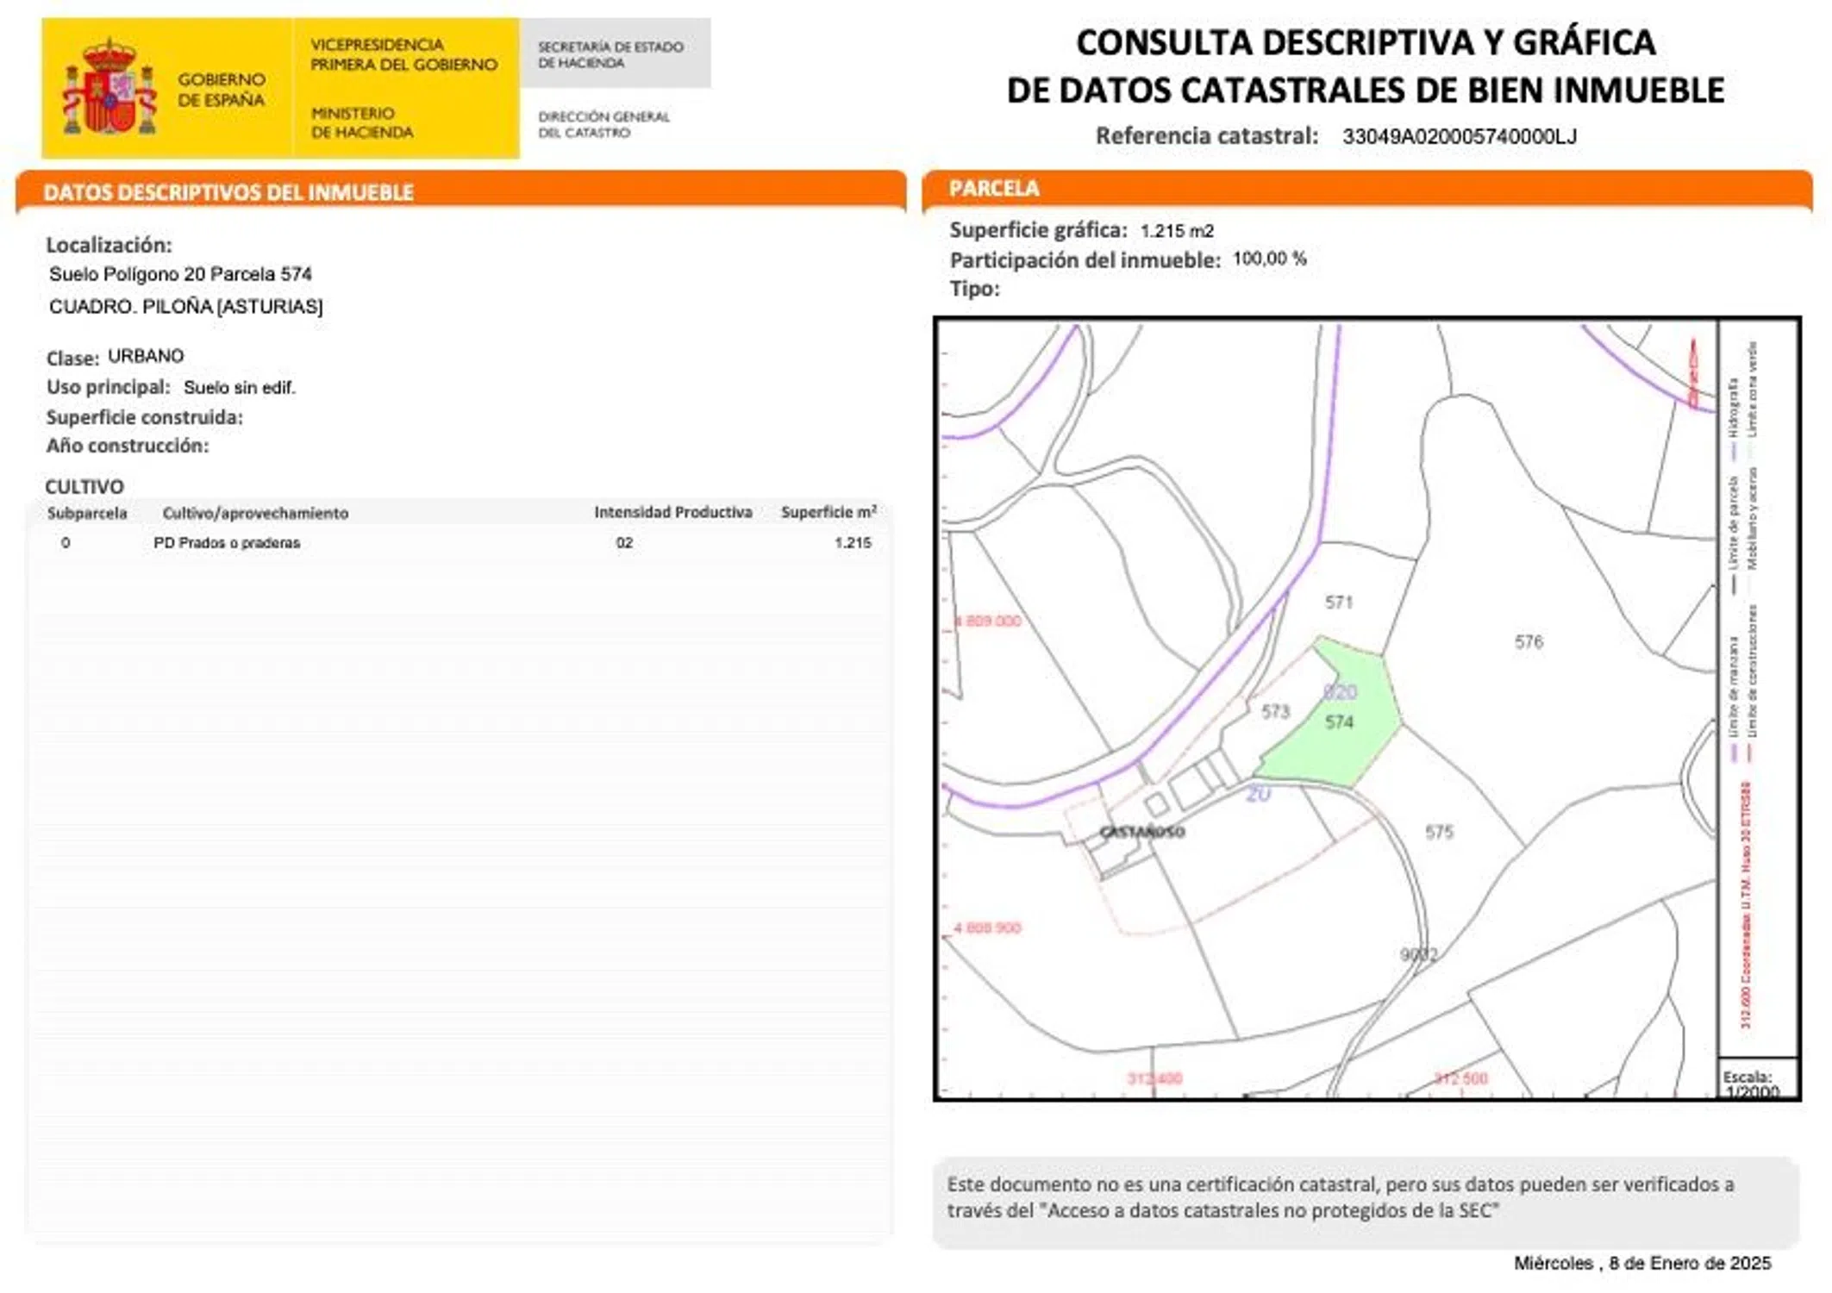
Task: Click the Spanish coat of arms emblem
Action: pyautogui.click(x=109, y=86)
